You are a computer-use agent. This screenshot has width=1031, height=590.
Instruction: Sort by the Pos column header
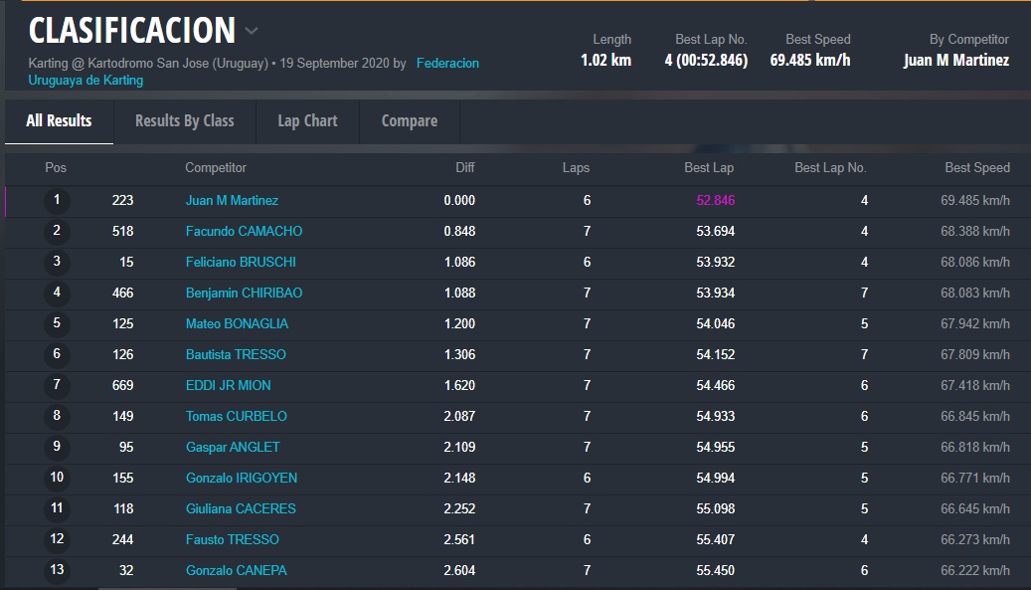point(56,168)
